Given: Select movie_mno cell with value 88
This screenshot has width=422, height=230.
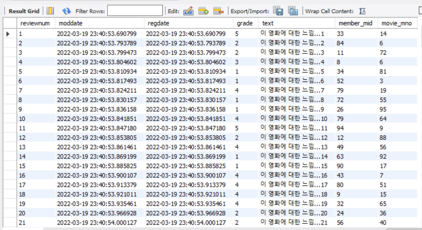Looking at the screenshot, I should [398, 137].
